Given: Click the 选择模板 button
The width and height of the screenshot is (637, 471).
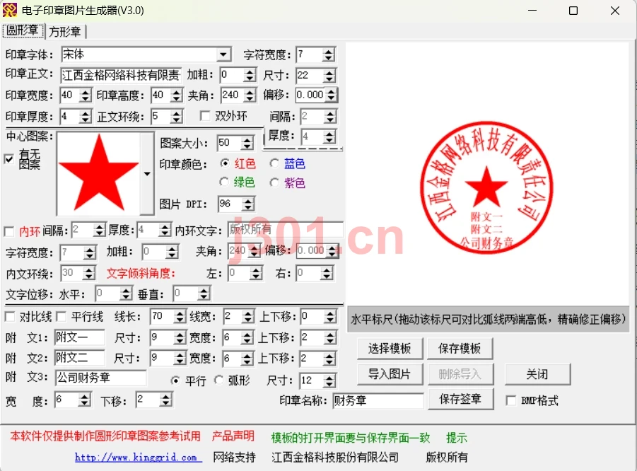Looking at the screenshot, I should 390,348.
